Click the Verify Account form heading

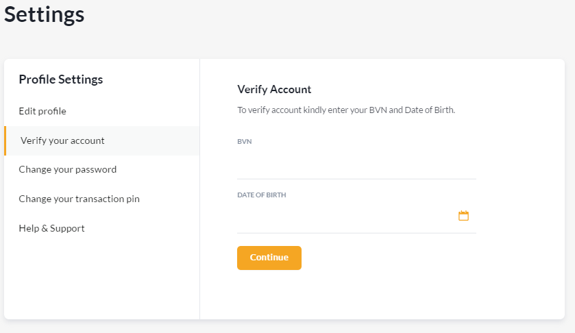click(x=274, y=89)
